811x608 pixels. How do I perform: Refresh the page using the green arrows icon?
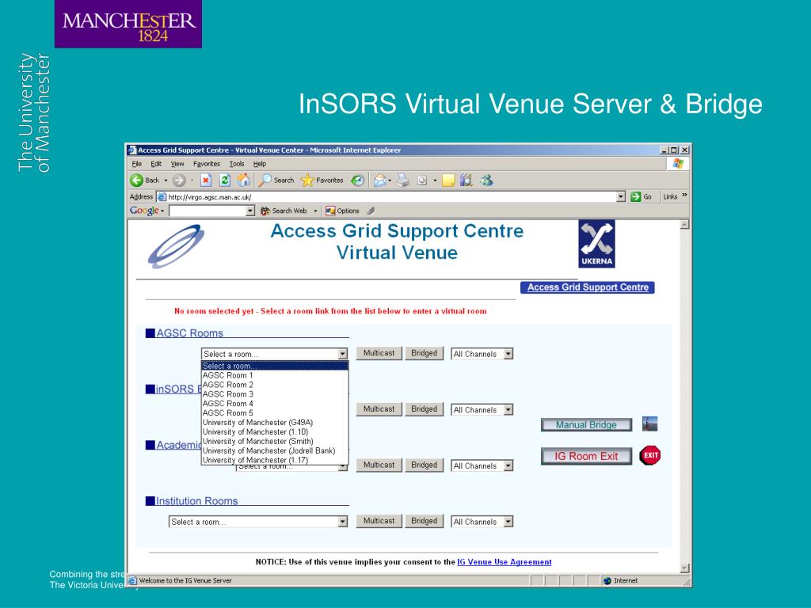[x=224, y=180]
